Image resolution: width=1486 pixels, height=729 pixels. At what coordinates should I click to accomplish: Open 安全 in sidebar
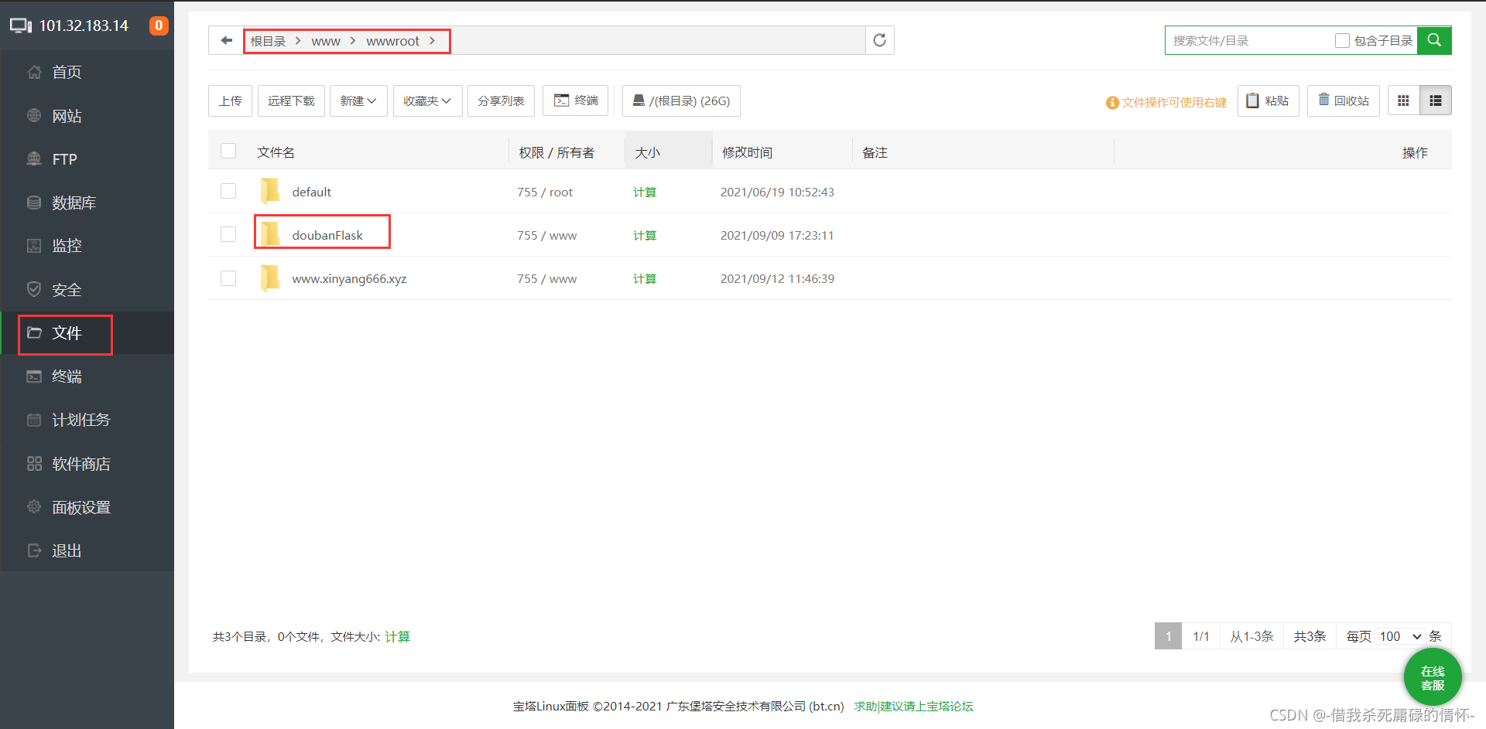(x=87, y=290)
